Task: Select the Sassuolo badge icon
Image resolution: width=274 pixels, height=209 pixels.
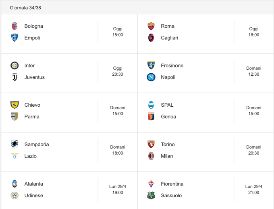Action: (x=151, y=195)
